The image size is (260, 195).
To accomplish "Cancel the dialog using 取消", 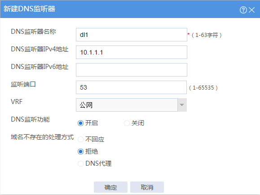I will click(x=147, y=187).
